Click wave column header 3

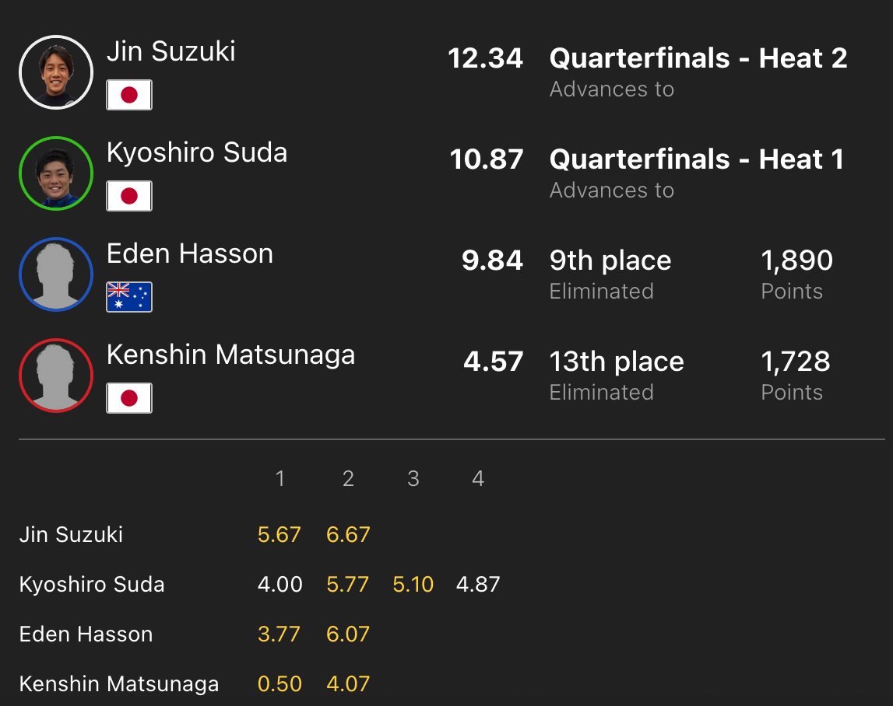413,479
